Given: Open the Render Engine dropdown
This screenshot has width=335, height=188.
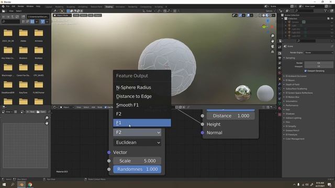Looking at the screenshot, I should 319,52.
